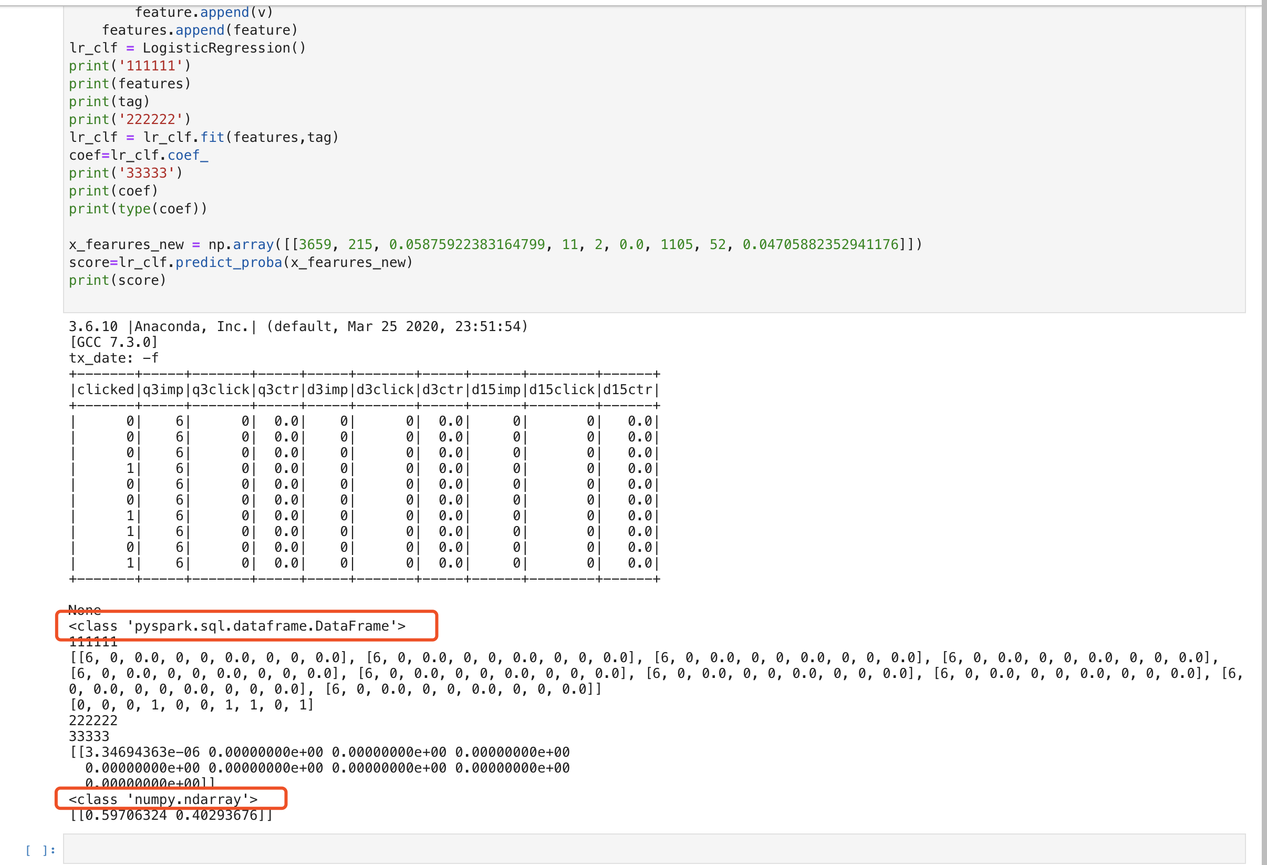Screen dimensions: 1267x865
Task: Click the empty cell's [ ]: prompt
Action: tap(40, 850)
